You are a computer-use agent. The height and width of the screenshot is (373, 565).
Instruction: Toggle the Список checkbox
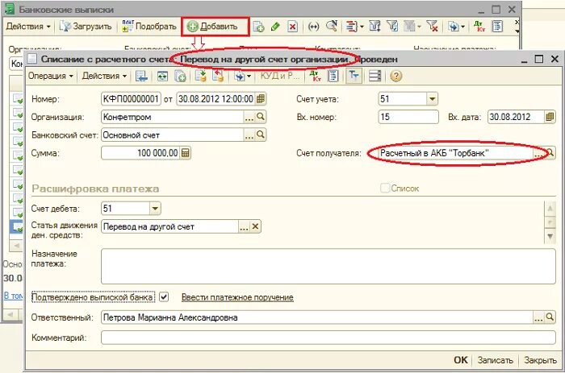click(x=385, y=188)
